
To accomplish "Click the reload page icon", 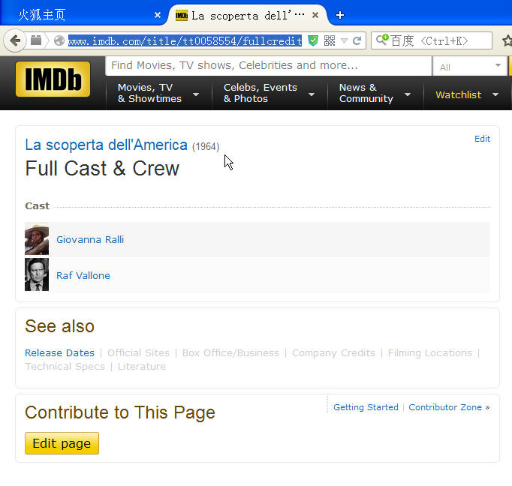I will coord(357,40).
